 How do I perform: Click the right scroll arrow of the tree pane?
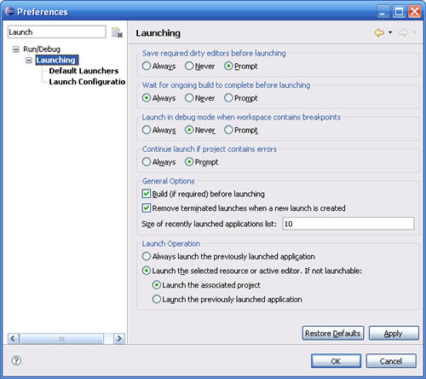click(119, 339)
